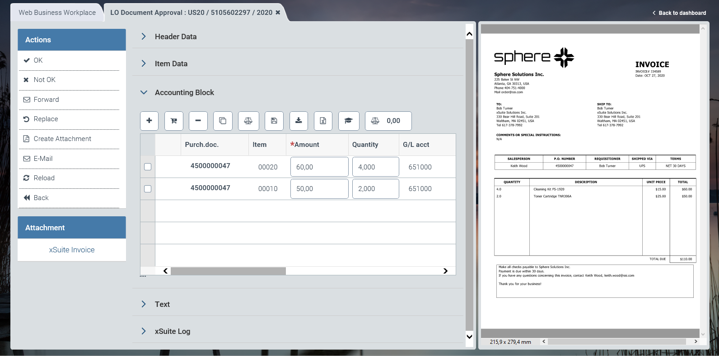Click the graduation cap icon
The image size is (719, 356).
[x=348, y=121]
